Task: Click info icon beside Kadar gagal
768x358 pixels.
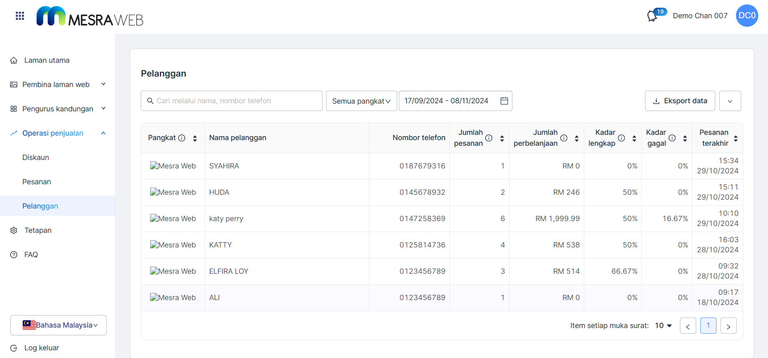Action: pos(672,138)
